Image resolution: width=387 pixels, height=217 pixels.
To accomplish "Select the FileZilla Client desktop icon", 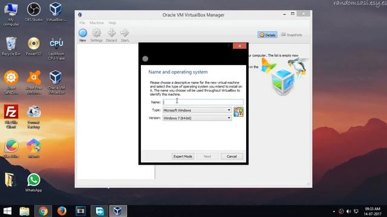I will point(11,116).
